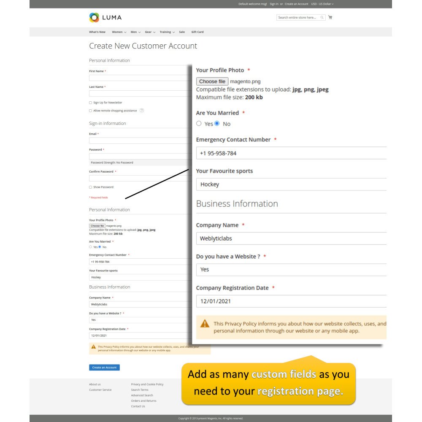Click small Company Registration Date field
422x422 pixels.
(140, 335)
